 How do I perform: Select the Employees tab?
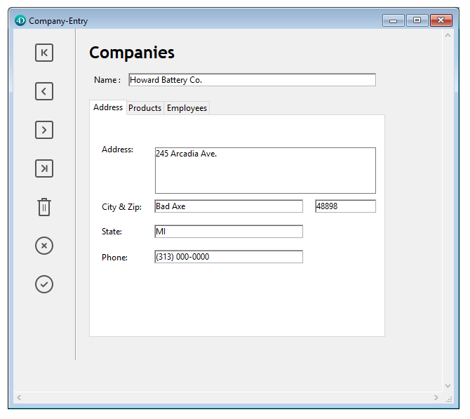(x=187, y=108)
